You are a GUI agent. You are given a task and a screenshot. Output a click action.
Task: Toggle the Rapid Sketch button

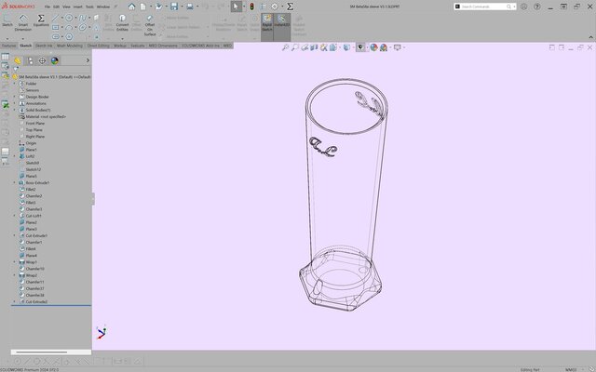pyautogui.click(x=267, y=24)
